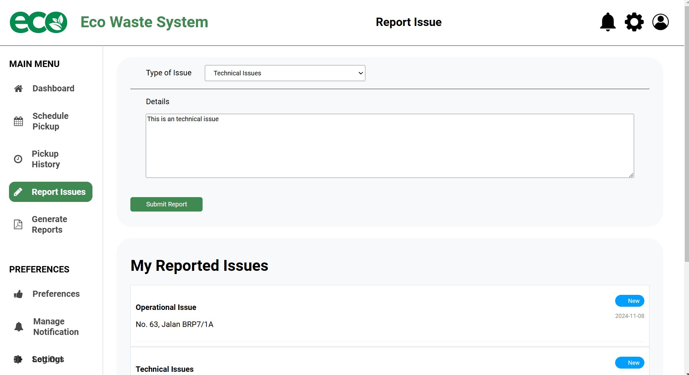Click the My Reported Issues heading

point(199,266)
